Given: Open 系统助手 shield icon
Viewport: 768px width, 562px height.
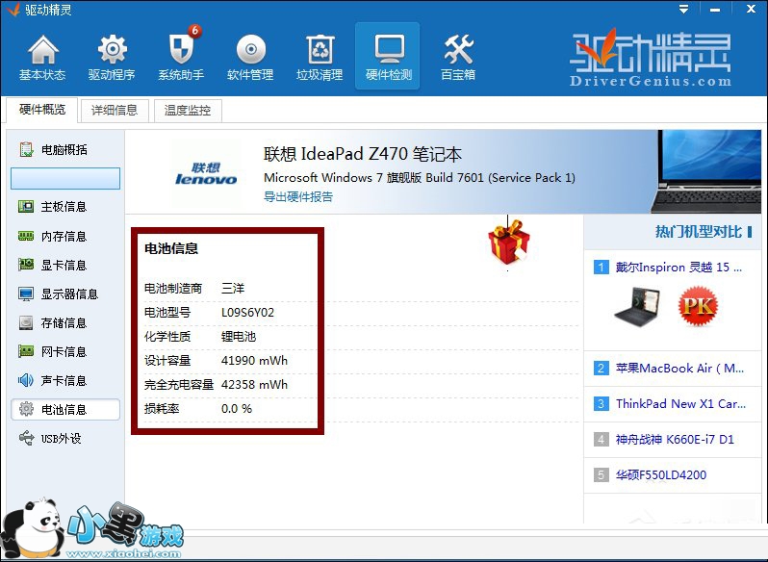Looking at the screenshot, I should click(x=181, y=57).
